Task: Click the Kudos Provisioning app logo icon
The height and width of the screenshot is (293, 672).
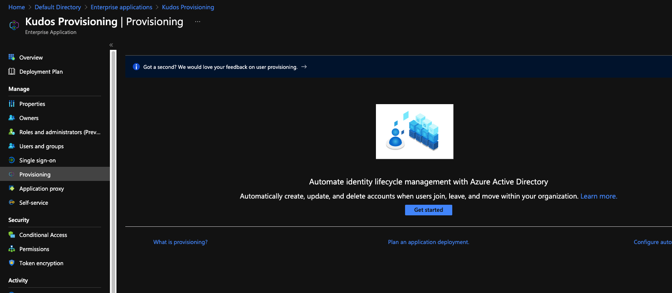Action: tap(14, 25)
